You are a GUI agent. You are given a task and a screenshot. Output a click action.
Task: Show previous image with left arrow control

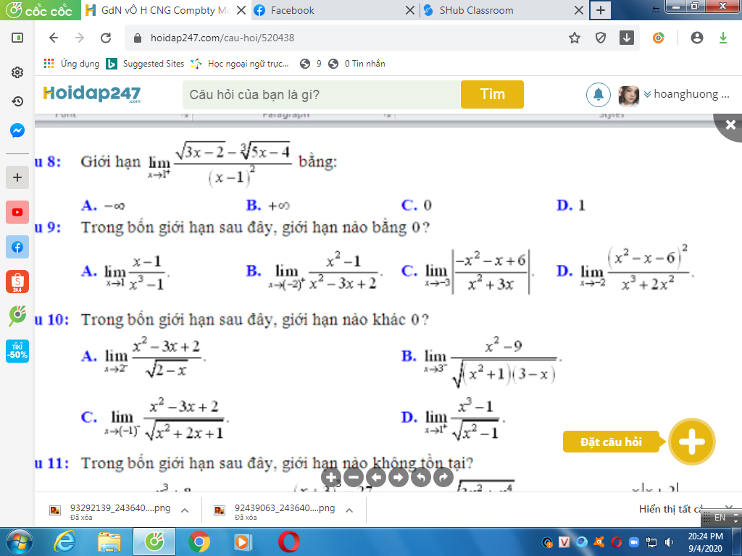coord(376,478)
